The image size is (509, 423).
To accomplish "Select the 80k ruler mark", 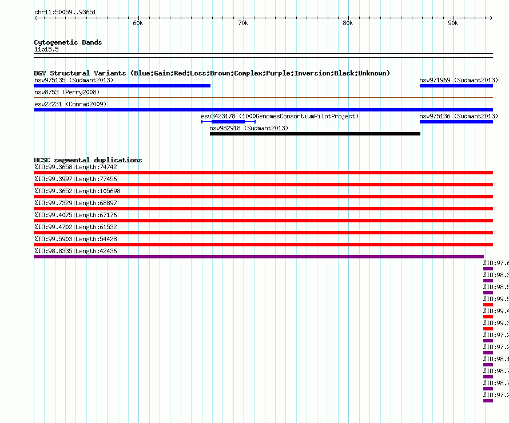I will (348, 23).
